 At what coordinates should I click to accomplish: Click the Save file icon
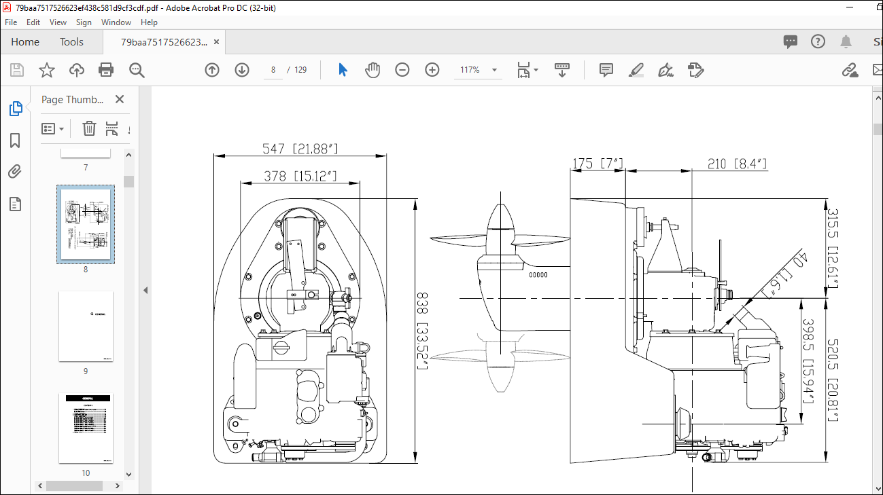(x=17, y=70)
